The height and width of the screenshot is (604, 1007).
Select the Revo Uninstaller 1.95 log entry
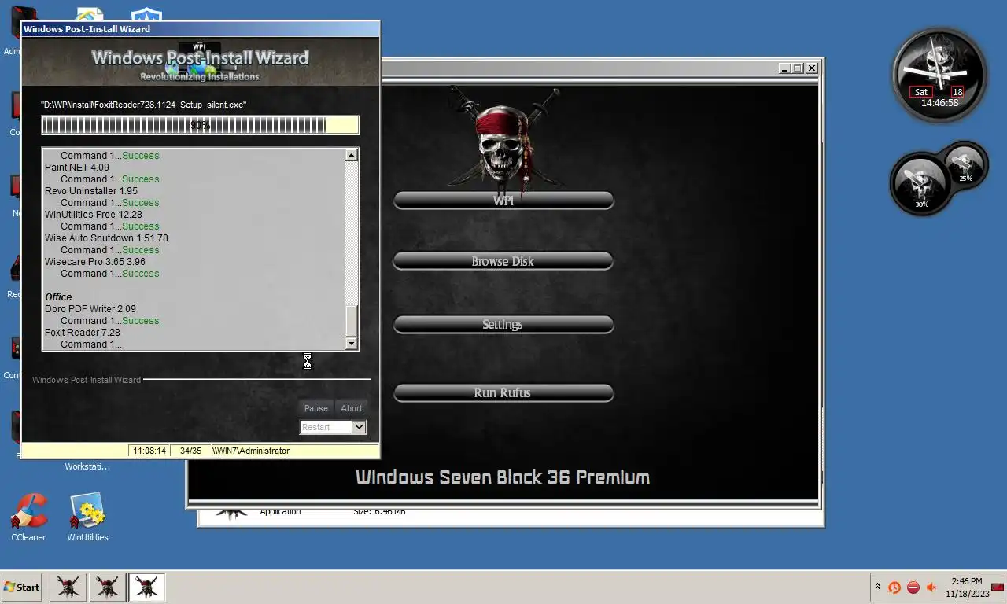coord(91,191)
